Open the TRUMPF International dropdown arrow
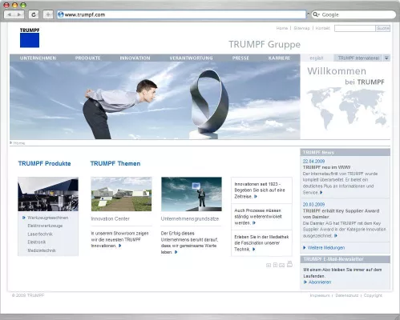Screen dimensions: 400x320 pyautogui.click(x=386, y=58)
